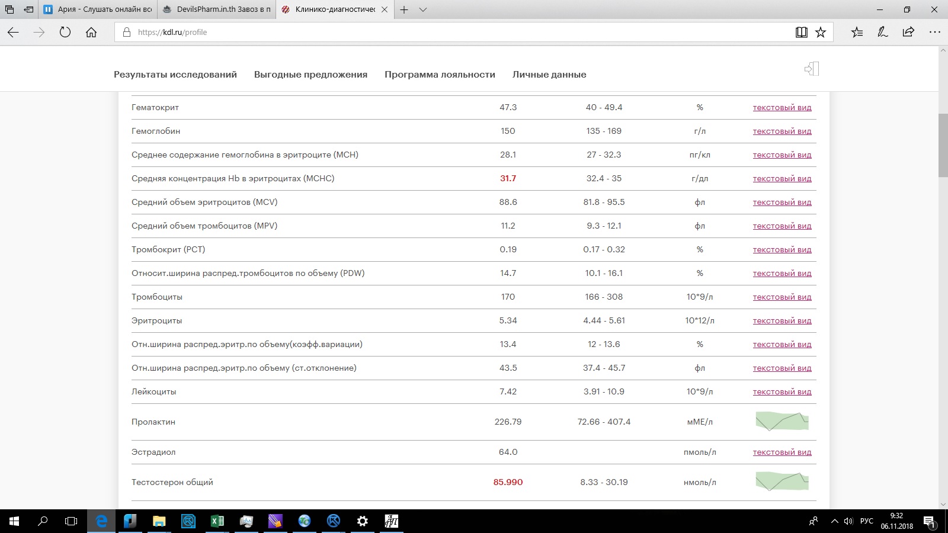This screenshot has height=533, width=948.
Task: Switch to the Личные данные section
Action: click(x=549, y=75)
